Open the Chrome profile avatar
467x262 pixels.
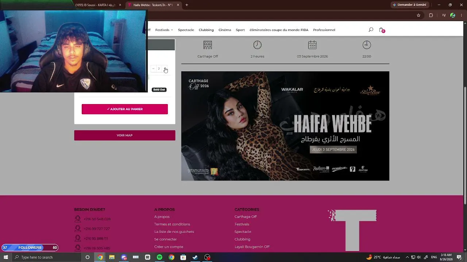[x=453, y=15]
